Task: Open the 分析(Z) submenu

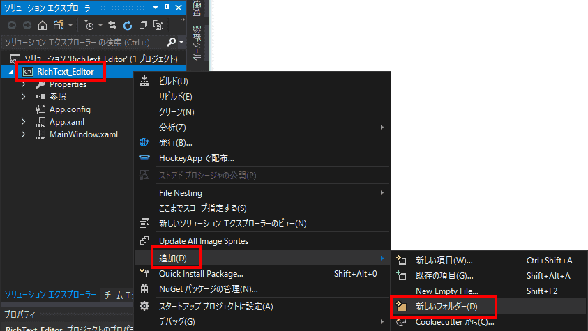Action: tap(262, 128)
